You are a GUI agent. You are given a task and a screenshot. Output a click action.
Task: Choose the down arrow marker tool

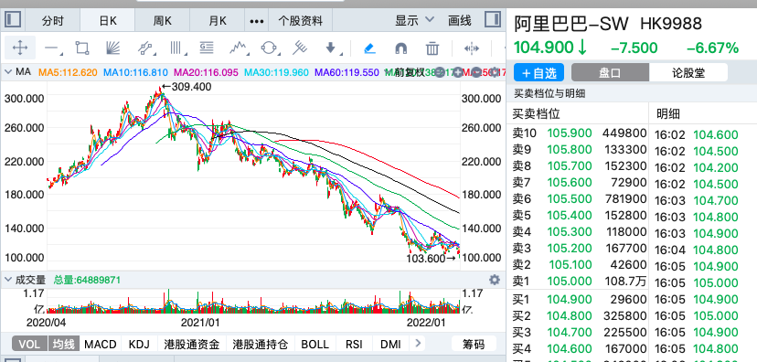coord(331,48)
